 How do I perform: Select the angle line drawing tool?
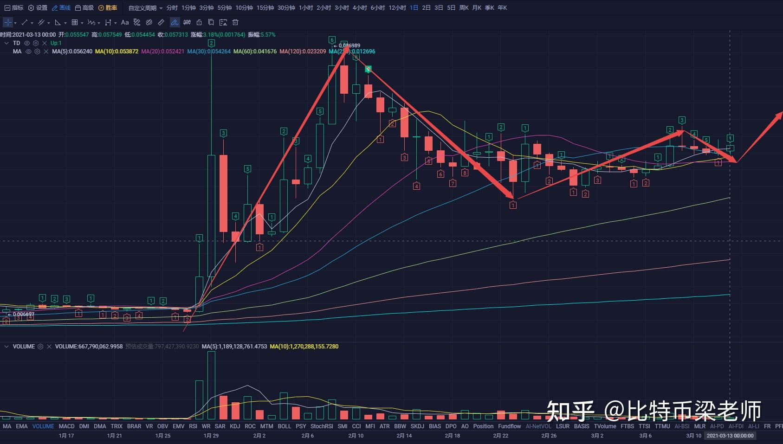[58, 22]
